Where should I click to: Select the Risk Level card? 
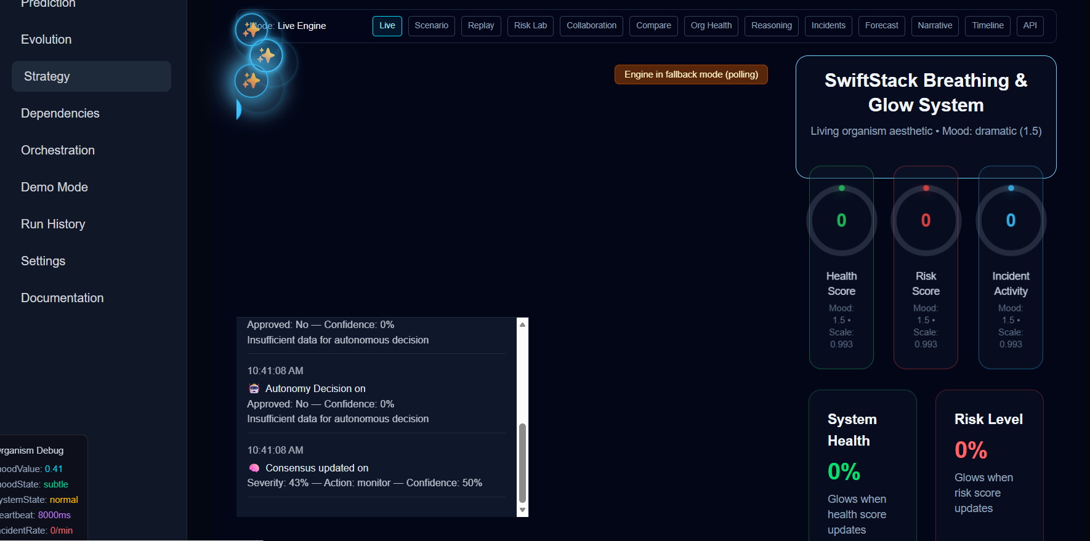pos(990,466)
